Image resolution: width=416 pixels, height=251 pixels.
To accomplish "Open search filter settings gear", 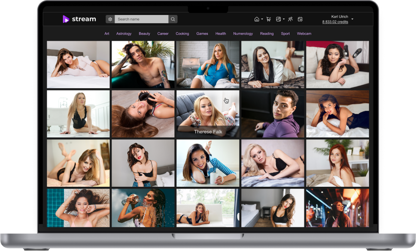I will pos(110,19).
